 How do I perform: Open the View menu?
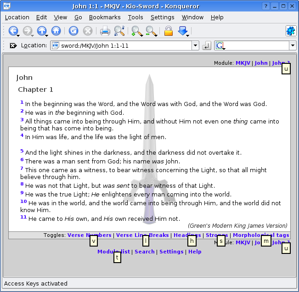(x=60, y=17)
